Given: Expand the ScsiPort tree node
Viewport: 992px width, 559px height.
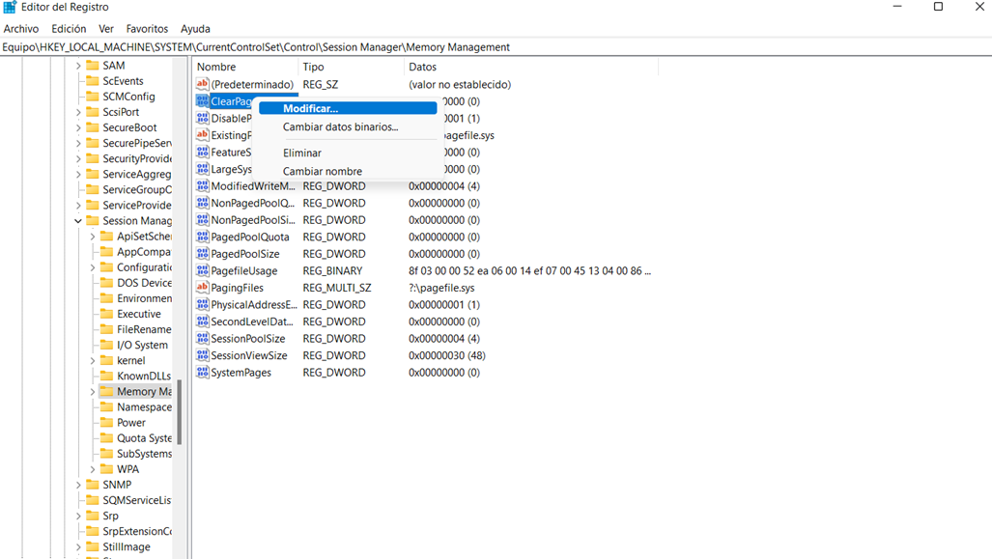Looking at the screenshot, I should 78,112.
